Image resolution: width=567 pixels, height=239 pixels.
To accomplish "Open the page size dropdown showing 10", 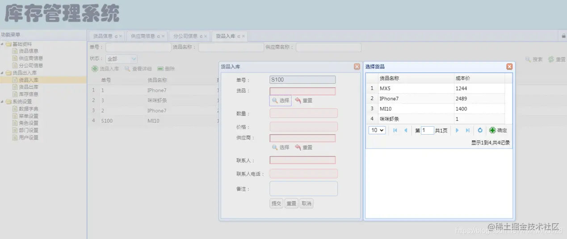I will point(377,130).
